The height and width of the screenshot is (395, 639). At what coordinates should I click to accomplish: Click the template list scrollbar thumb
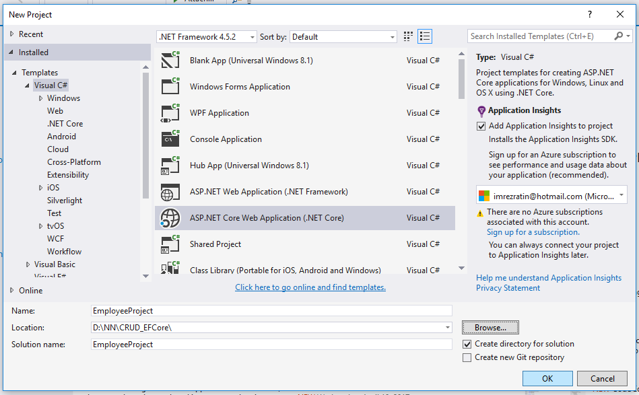point(461,79)
